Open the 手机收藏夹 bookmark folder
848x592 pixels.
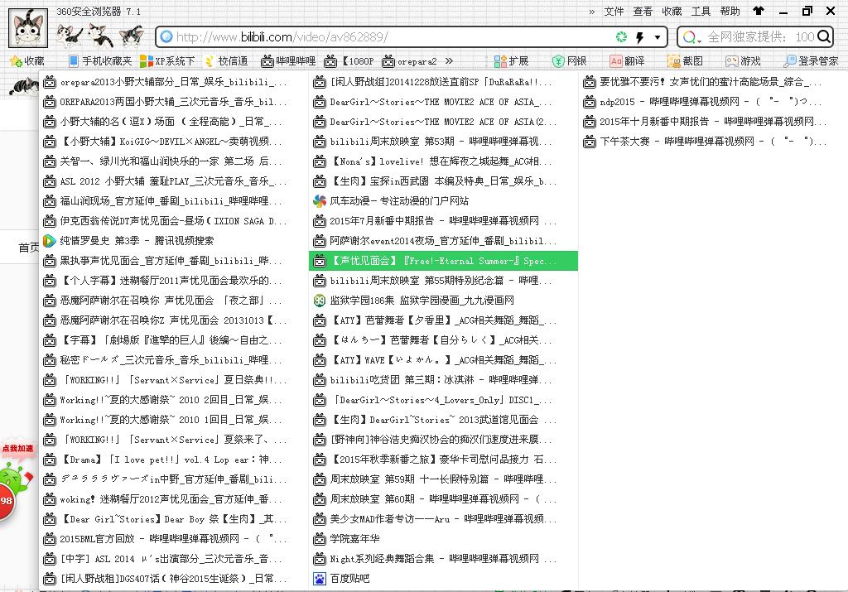click(100, 61)
